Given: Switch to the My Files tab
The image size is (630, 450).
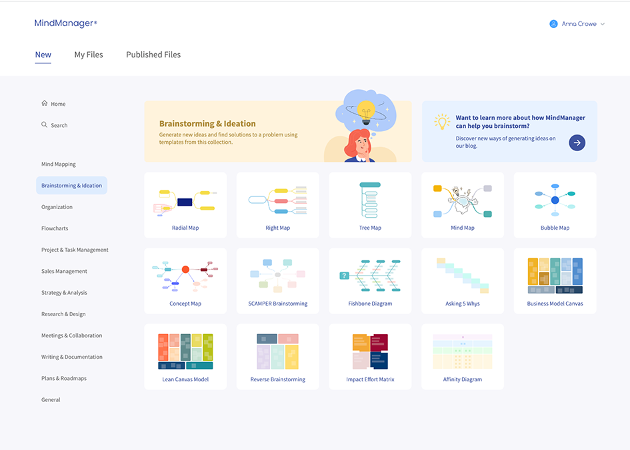Looking at the screenshot, I should point(89,55).
